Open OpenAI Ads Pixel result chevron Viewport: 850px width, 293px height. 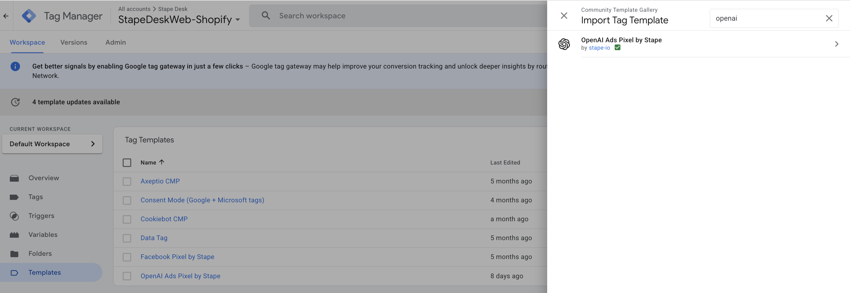[x=836, y=44]
